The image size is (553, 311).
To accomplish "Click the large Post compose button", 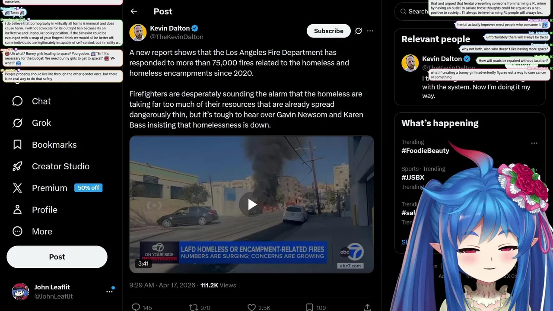I will (x=57, y=257).
